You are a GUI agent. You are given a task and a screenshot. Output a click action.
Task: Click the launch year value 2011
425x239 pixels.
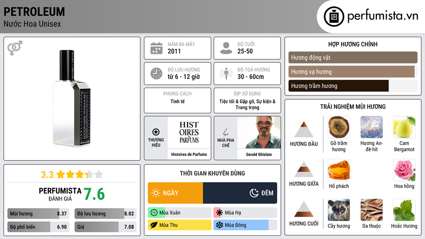point(174,51)
